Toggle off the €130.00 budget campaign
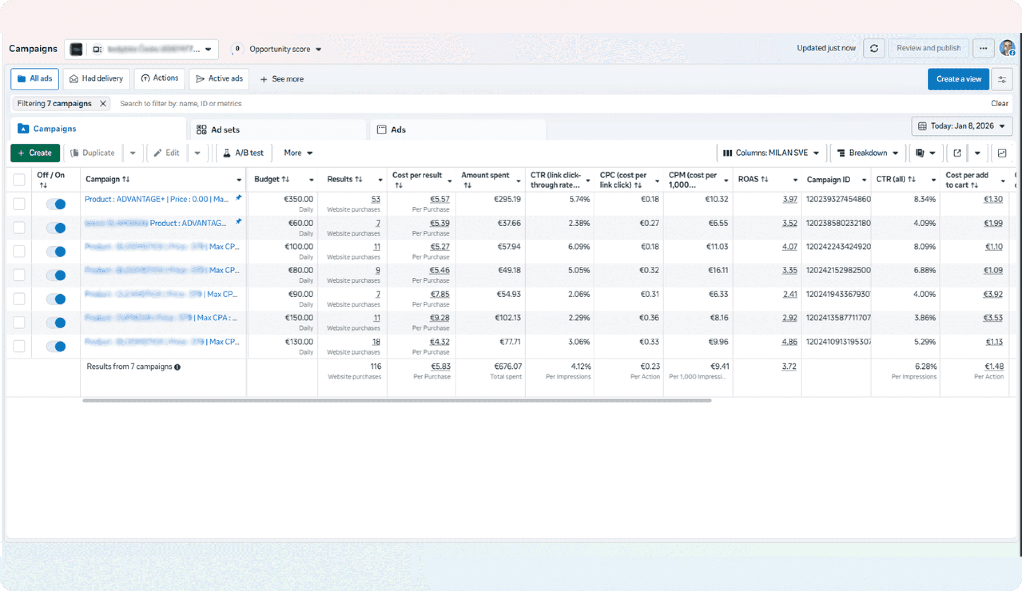The width and height of the screenshot is (1022, 591). coord(56,346)
